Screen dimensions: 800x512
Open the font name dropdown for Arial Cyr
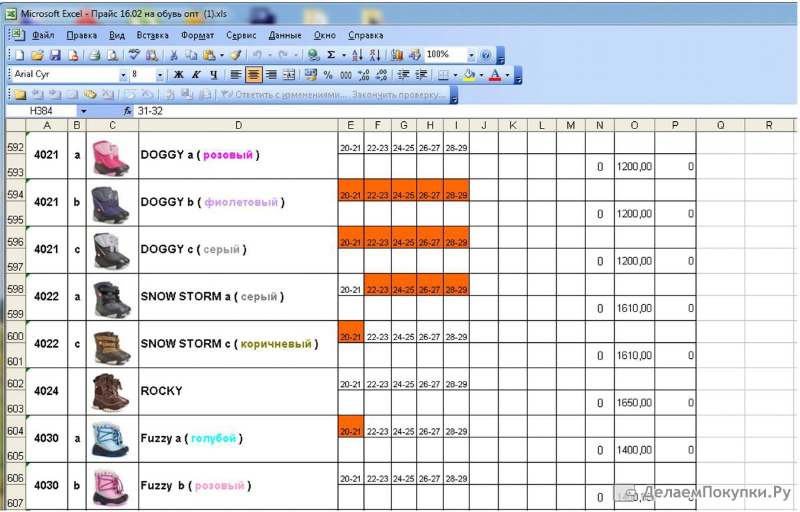coord(123,75)
